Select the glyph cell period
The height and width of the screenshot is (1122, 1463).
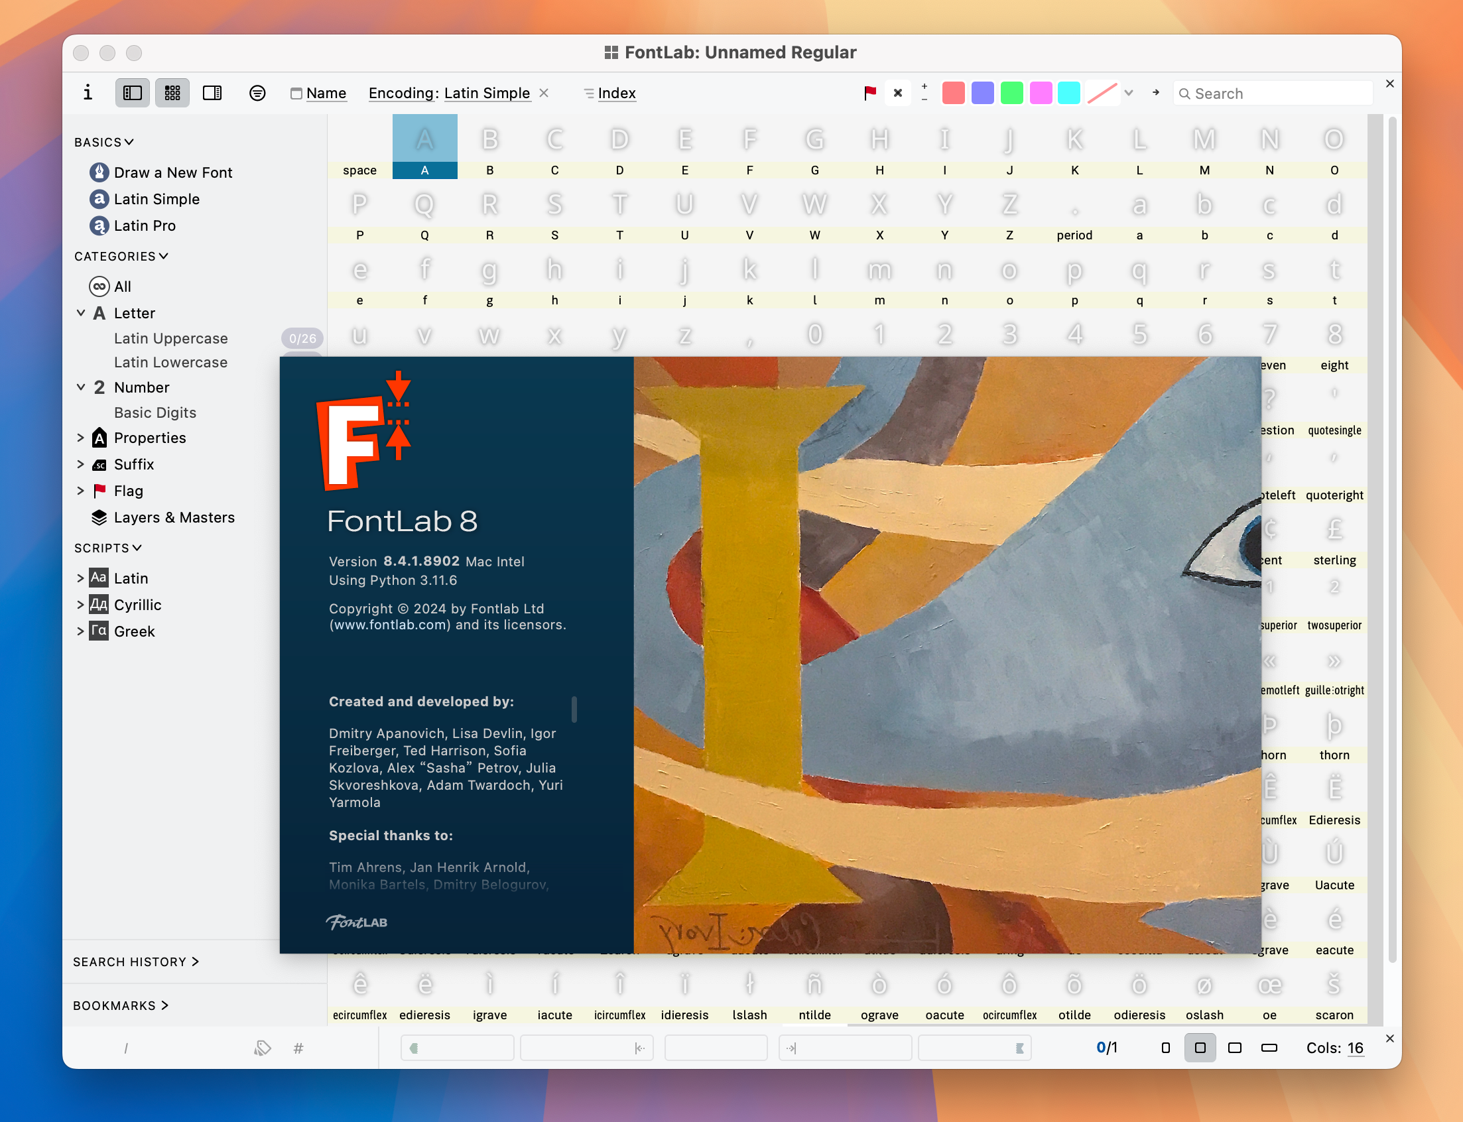pyautogui.click(x=1074, y=212)
